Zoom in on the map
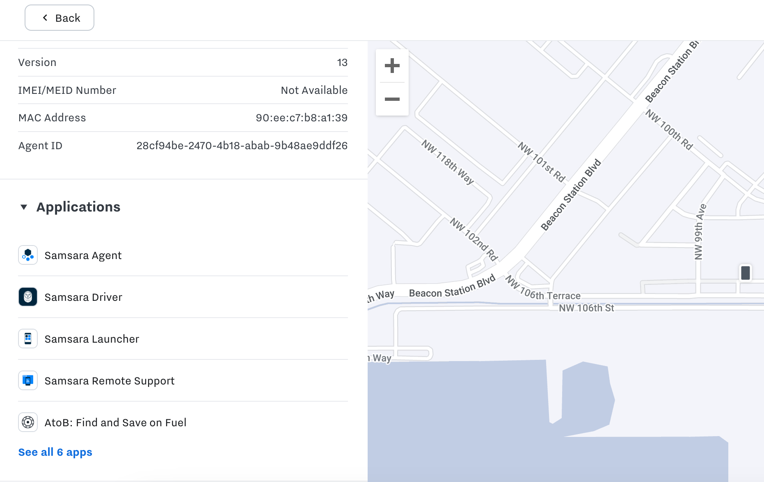This screenshot has width=764, height=482. [392, 66]
